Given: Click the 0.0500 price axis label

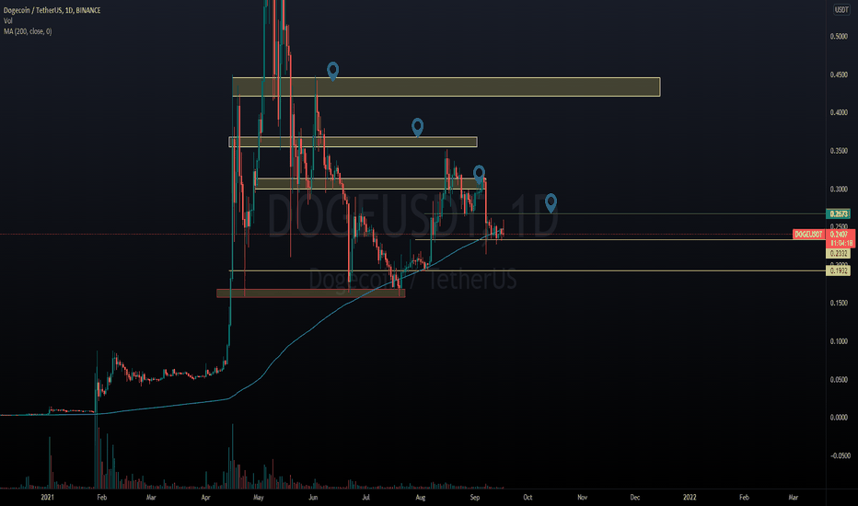Looking at the screenshot, I should (x=839, y=380).
